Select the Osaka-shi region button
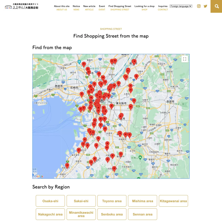 [x=50, y=201]
